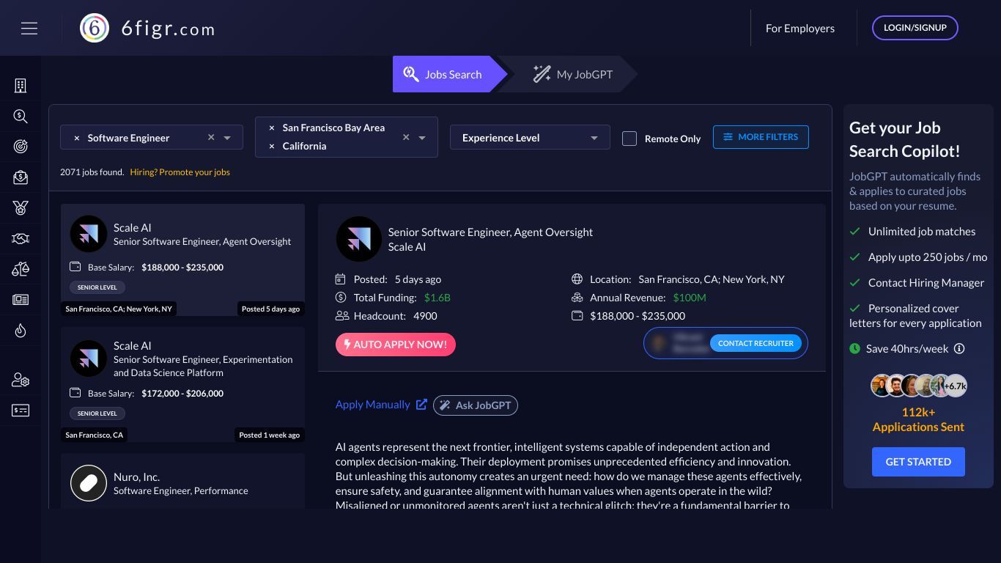This screenshot has width=1001, height=563.
Task: Click the 112k+ Applications Sent text
Action: pos(918,419)
